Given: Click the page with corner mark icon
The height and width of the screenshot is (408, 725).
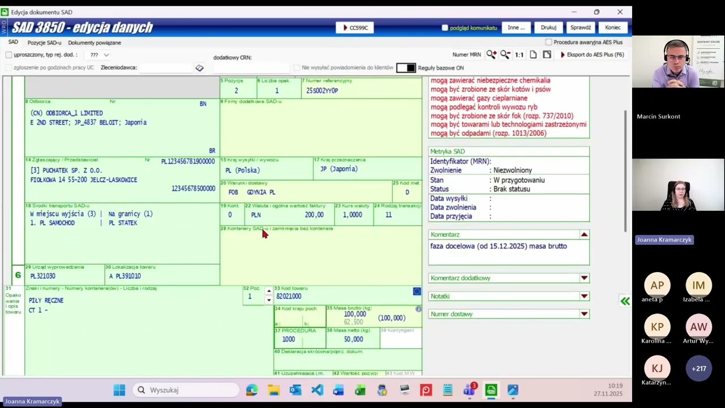Looking at the screenshot, I should pyautogui.click(x=547, y=54).
